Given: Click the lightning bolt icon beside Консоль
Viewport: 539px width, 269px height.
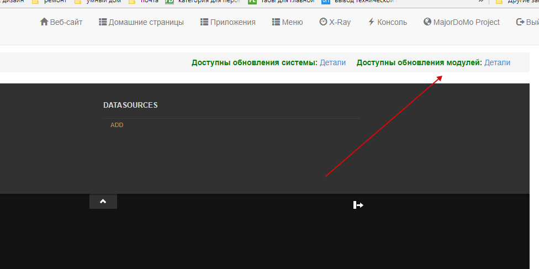Looking at the screenshot, I should coord(371,22).
